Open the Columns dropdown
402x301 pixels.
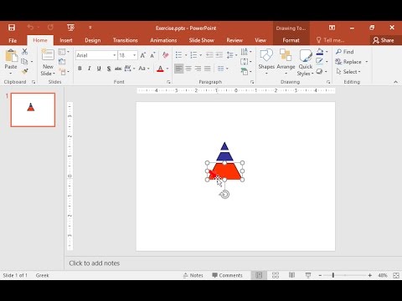click(x=223, y=69)
